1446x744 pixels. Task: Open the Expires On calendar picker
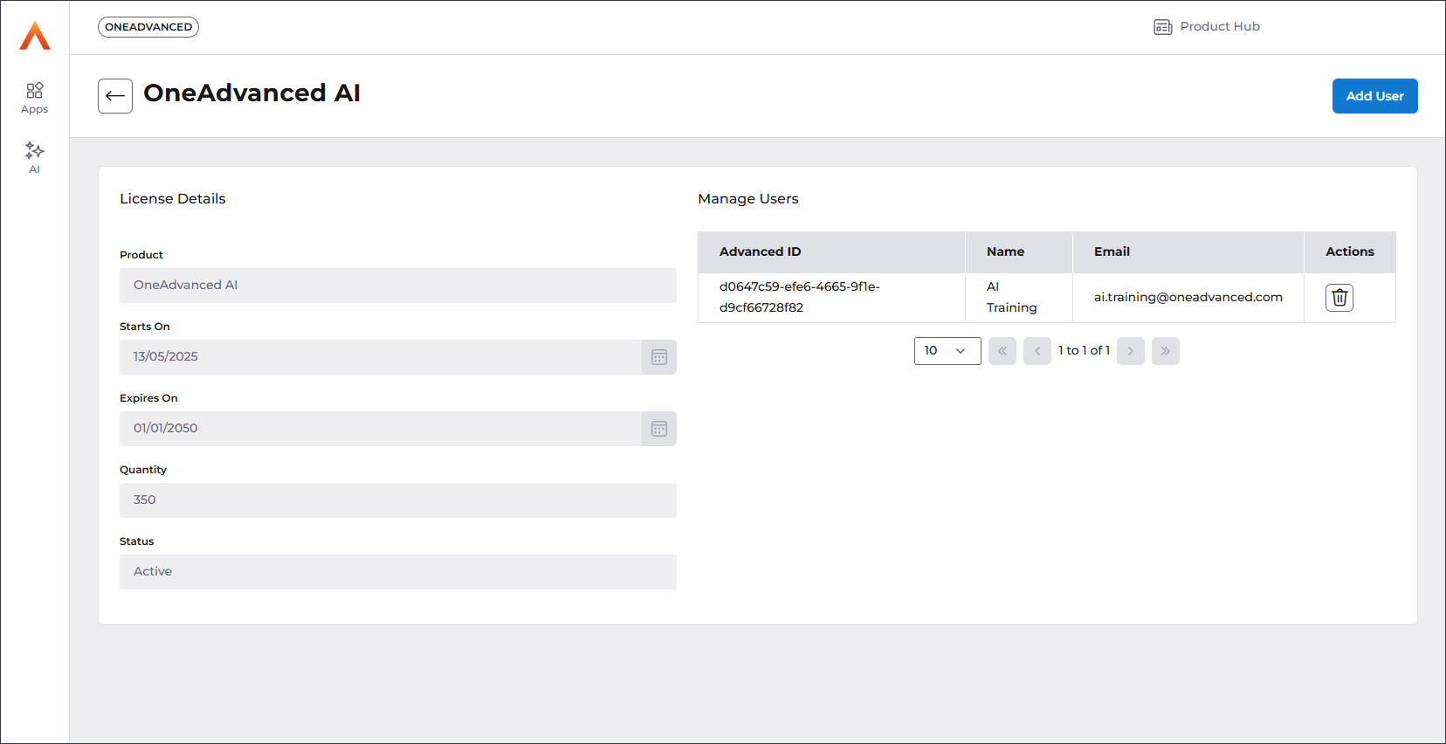659,429
